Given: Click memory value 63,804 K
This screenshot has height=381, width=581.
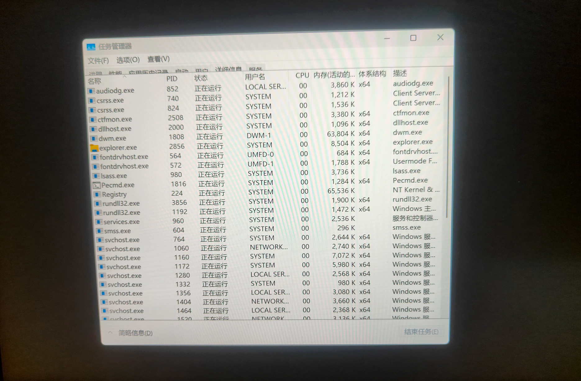Looking at the screenshot, I should tap(341, 134).
